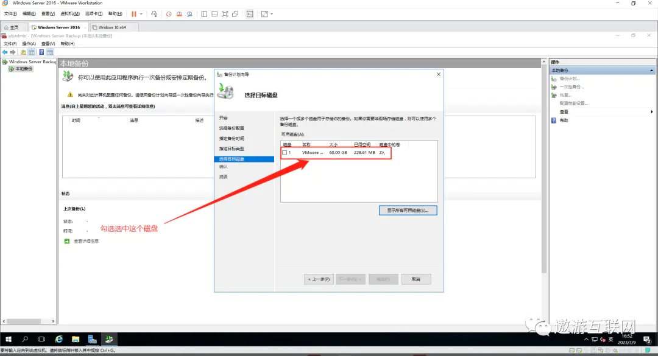Open the wbadmin 帮助(H) menu
The height and width of the screenshot is (356, 658).
[68, 44]
